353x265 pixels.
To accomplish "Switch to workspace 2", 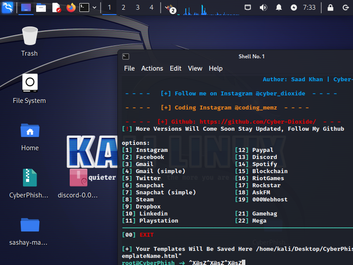I will click(x=124, y=8).
